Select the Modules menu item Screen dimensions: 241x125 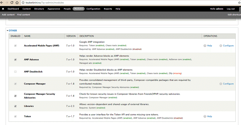(78, 9)
